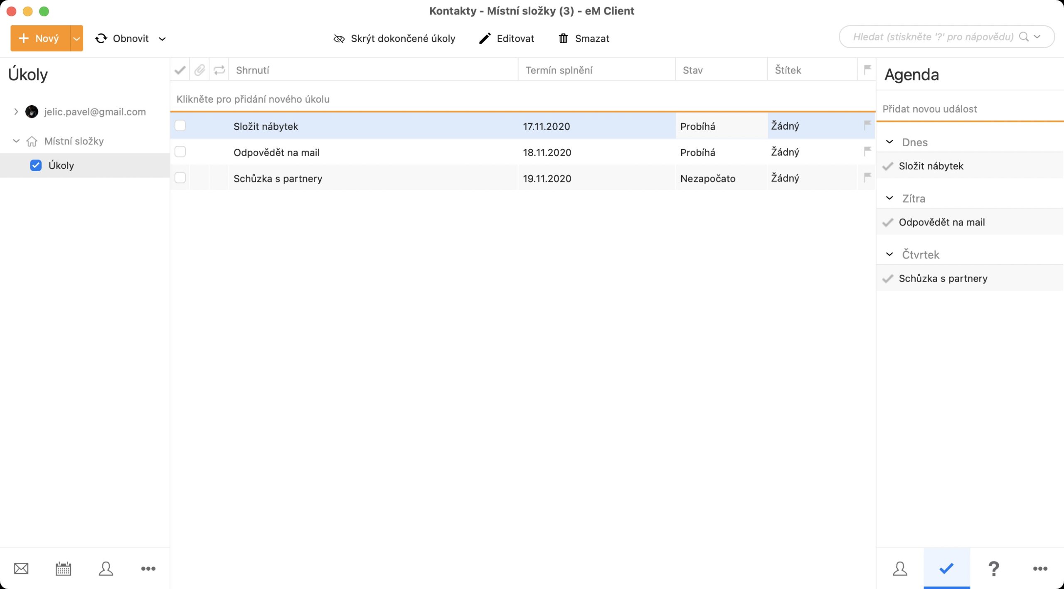Image resolution: width=1064 pixels, height=589 pixels.
Task: Check off the Odpovědět na mail task
Action: 180,152
